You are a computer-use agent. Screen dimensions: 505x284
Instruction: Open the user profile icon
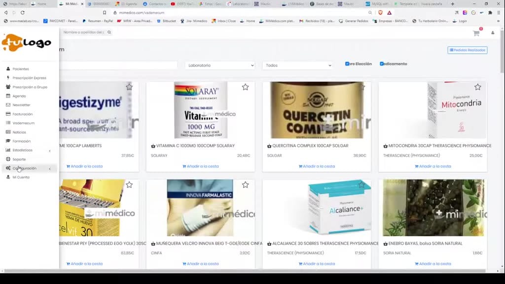coord(493,33)
